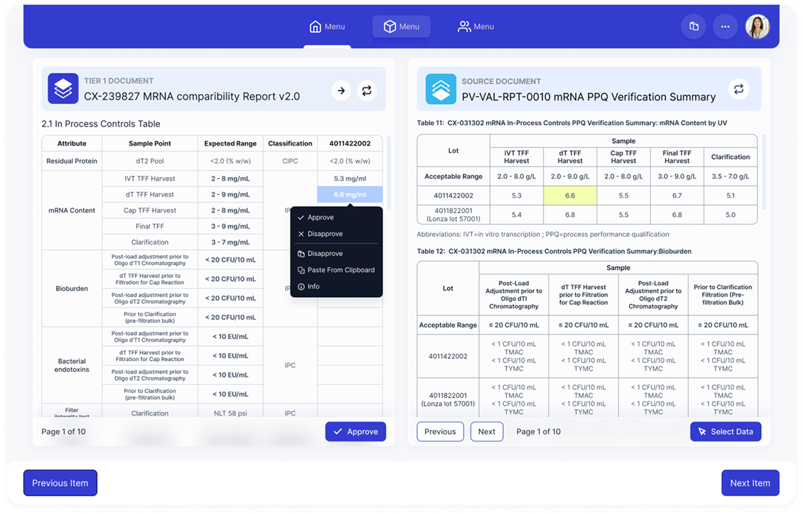Click the Select Data button
The width and height of the screenshot is (803, 514).
tap(725, 432)
